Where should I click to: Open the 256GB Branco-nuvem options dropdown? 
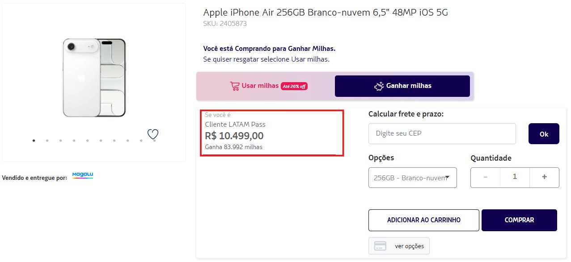412,178
